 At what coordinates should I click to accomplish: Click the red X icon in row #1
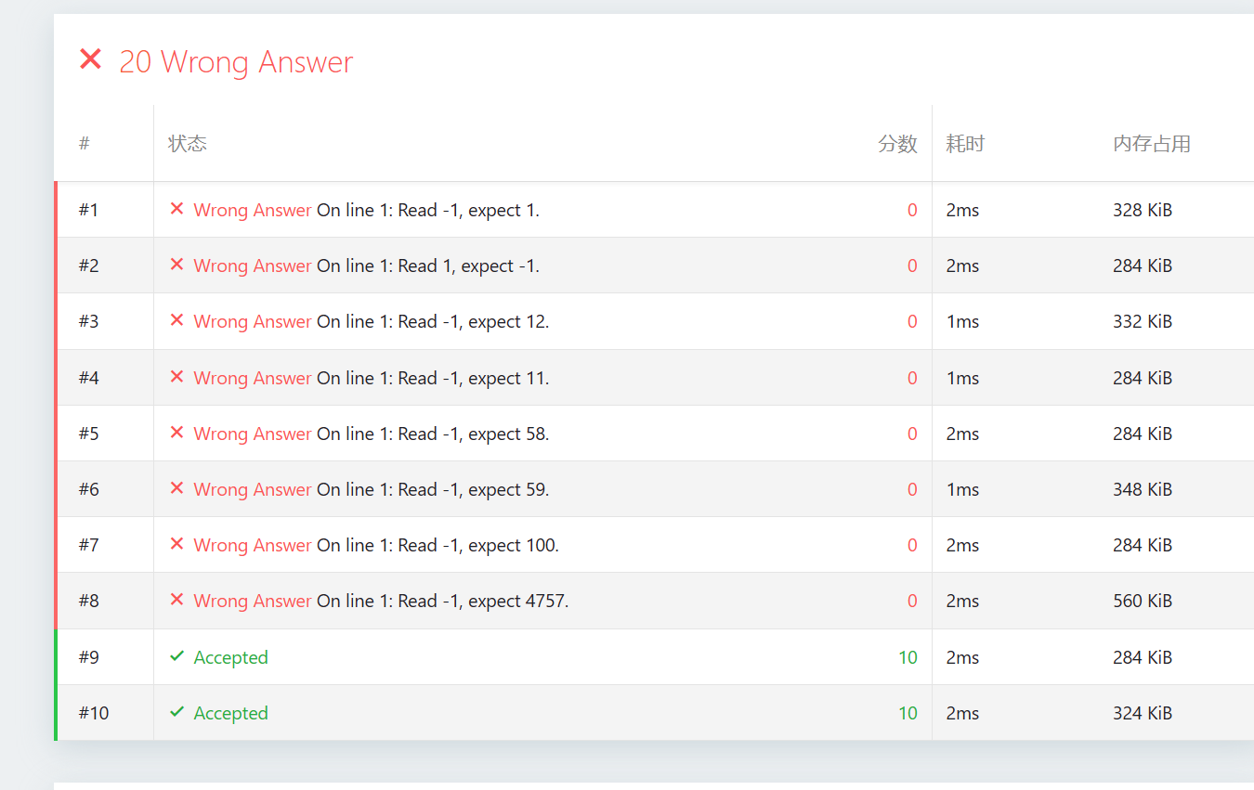point(176,209)
